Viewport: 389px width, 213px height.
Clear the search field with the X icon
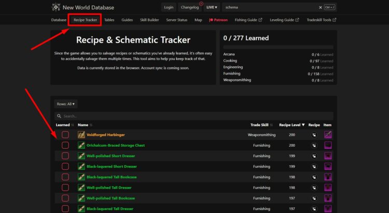point(321,7)
